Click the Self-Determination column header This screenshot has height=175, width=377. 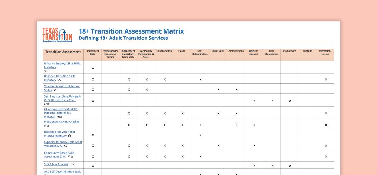(x=200, y=53)
